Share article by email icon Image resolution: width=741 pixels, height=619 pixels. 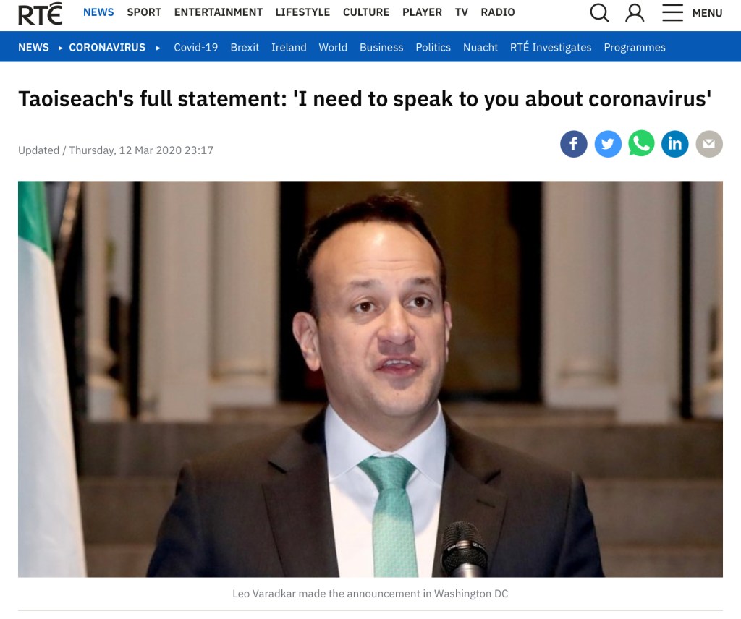(709, 143)
